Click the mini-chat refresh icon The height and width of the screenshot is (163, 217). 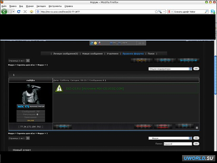tap(92, 43)
